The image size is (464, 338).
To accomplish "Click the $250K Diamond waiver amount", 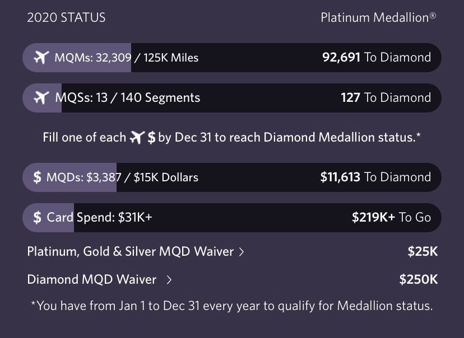I will pos(418,279).
